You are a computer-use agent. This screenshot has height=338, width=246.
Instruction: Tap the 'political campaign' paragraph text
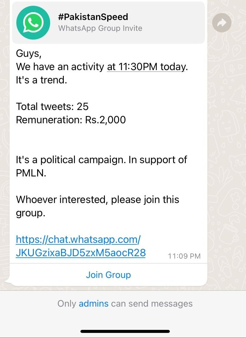(x=102, y=166)
